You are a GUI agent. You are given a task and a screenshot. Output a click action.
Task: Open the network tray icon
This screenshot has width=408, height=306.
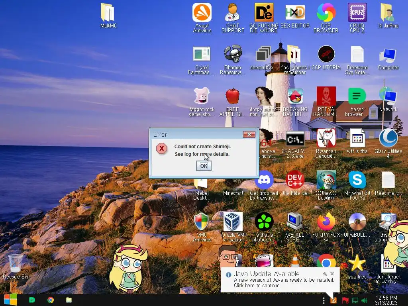click(x=355, y=300)
